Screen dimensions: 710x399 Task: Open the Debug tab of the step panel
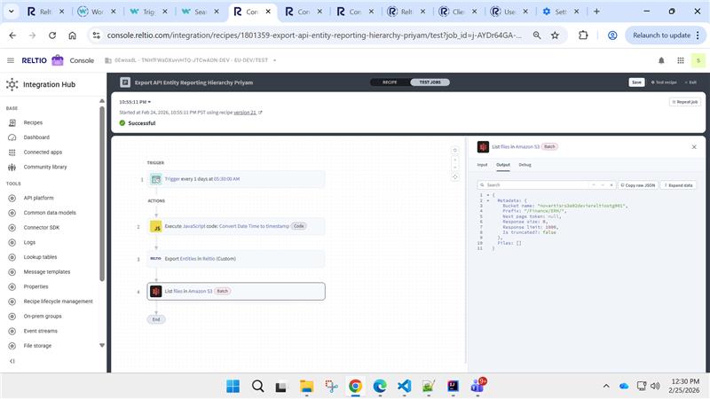[525, 165]
